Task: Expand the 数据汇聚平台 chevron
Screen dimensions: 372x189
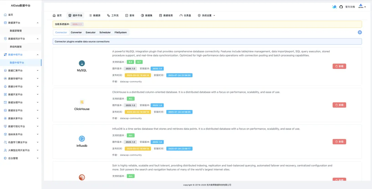Action: (x=38, y=70)
